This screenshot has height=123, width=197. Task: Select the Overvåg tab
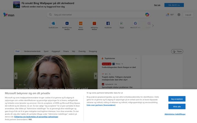pos(82,51)
